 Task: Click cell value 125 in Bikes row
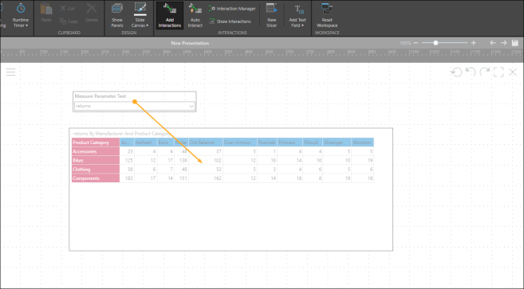[128, 161]
